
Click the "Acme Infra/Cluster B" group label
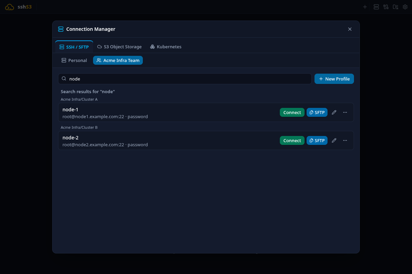coord(79,127)
